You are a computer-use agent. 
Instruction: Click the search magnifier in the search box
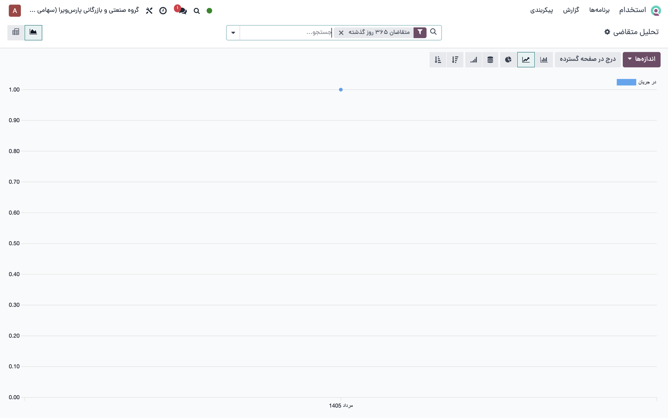pos(433,32)
